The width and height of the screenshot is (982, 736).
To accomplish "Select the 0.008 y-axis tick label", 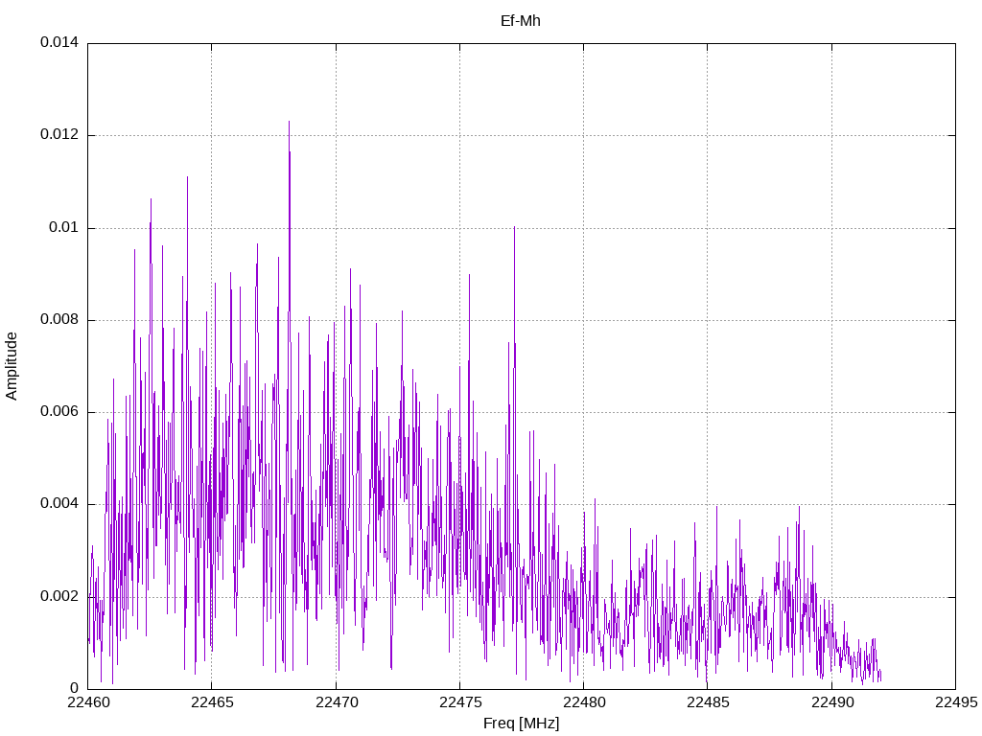I will click(58, 320).
